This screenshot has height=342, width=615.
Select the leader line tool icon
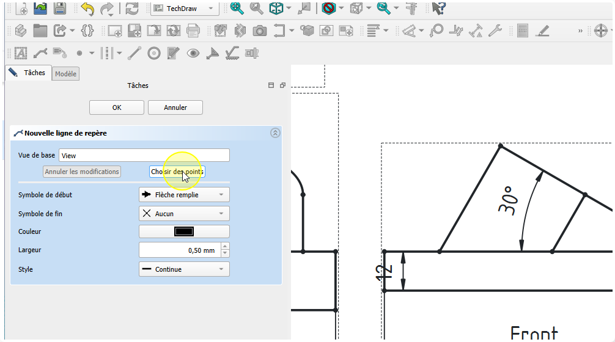[40, 53]
